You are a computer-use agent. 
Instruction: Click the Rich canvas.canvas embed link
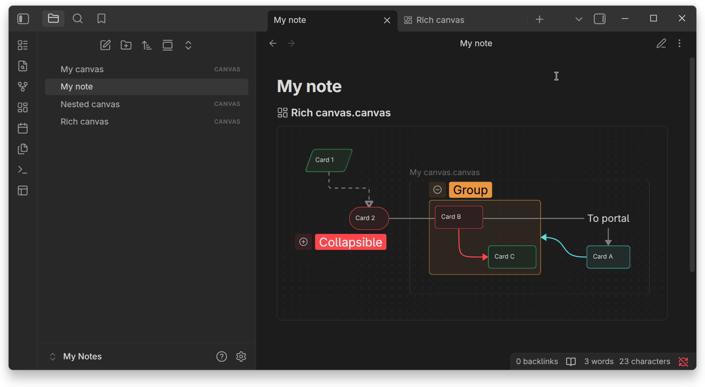pos(340,113)
